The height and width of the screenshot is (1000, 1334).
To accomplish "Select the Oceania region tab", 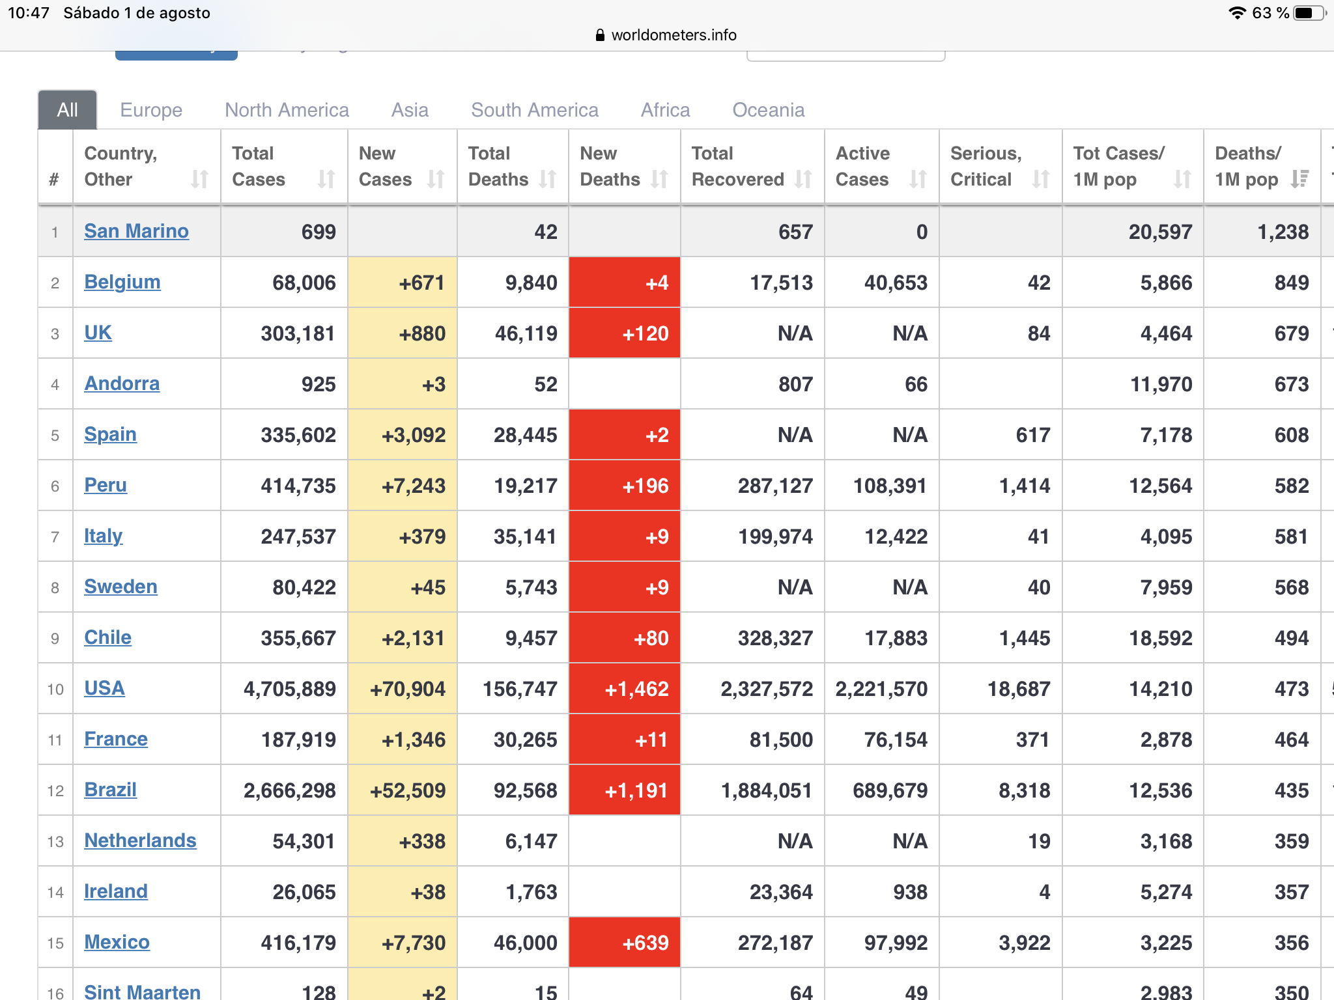I will [768, 110].
